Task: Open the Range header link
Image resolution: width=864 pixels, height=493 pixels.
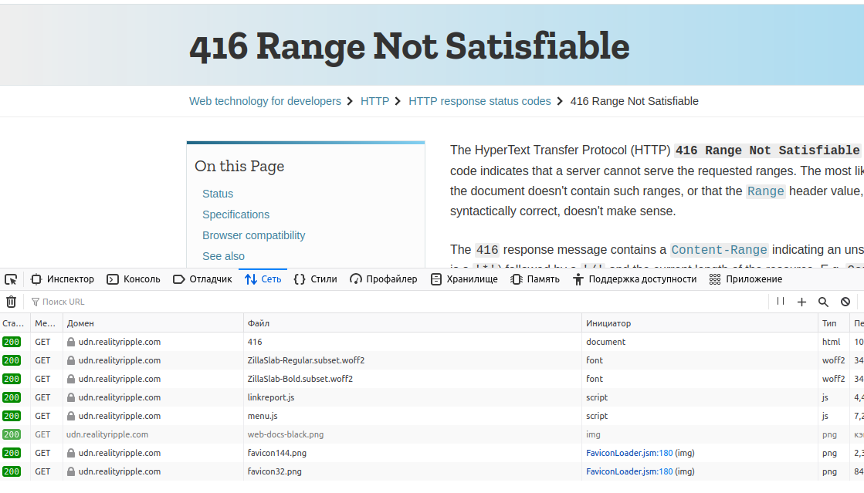Action: [765, 191]
